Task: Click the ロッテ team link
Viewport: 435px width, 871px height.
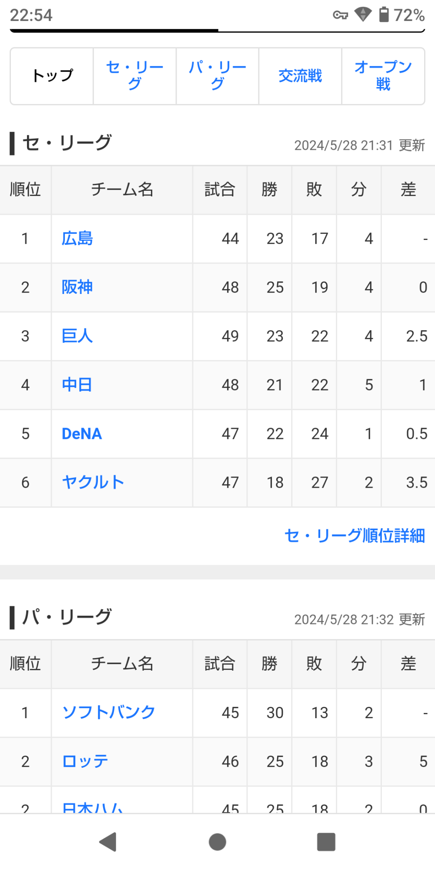Action: tap(85, 761)
